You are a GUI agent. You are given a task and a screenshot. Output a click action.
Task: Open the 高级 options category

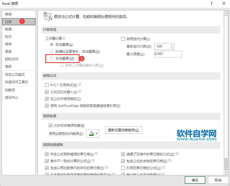pos(19,67)
